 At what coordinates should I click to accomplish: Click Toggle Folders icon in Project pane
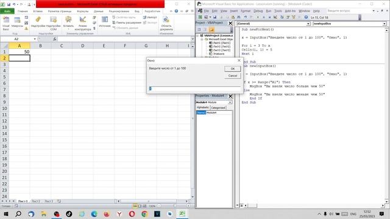click(x=211, y=30)
